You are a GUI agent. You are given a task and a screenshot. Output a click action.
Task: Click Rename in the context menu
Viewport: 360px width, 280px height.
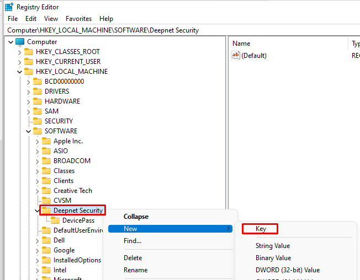[x=135, y=270]
